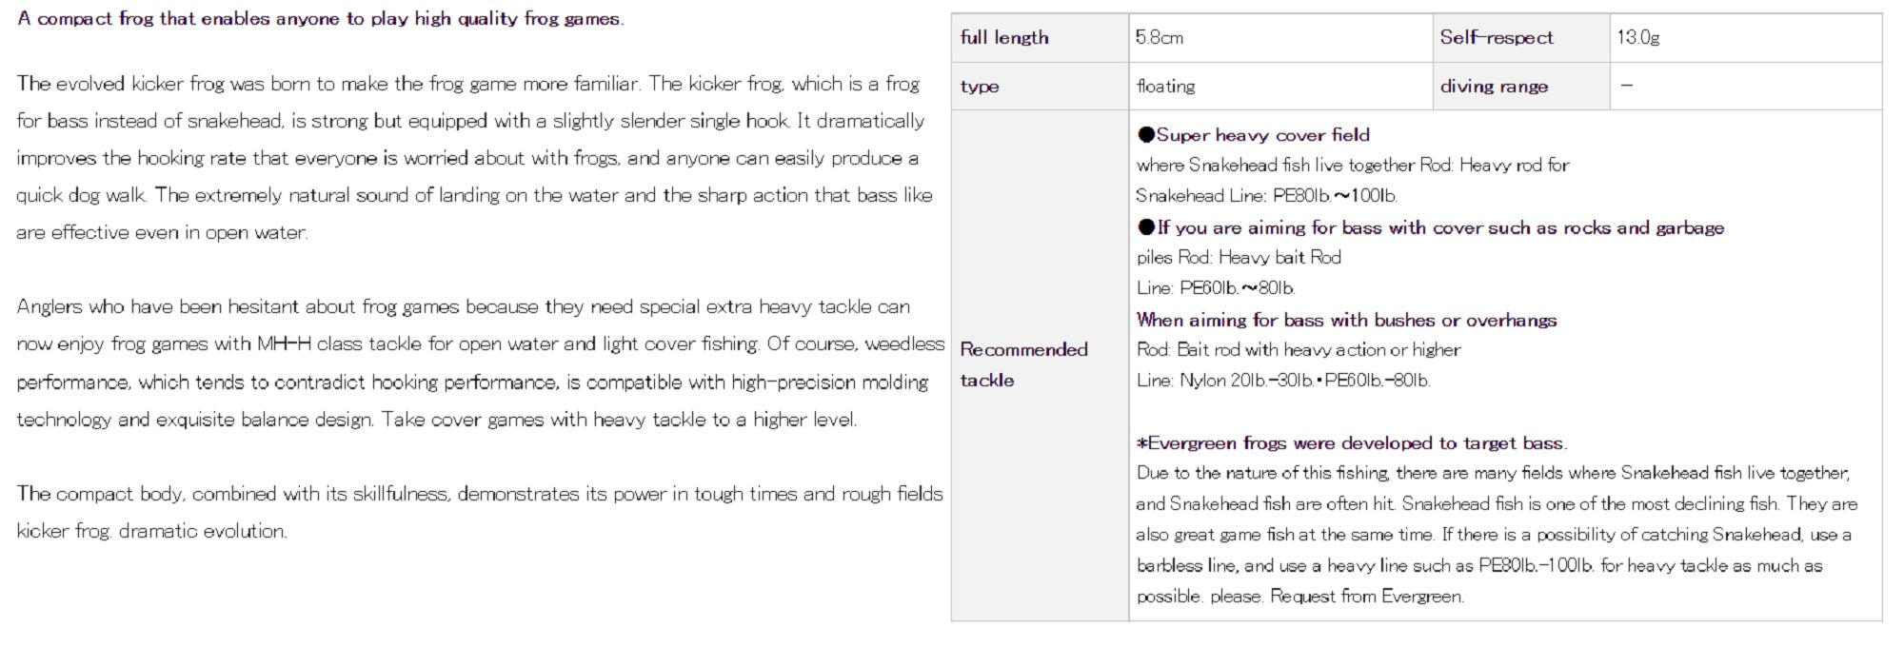Click the bullet before "If you are aiming for bass"

pos(1146,227)
